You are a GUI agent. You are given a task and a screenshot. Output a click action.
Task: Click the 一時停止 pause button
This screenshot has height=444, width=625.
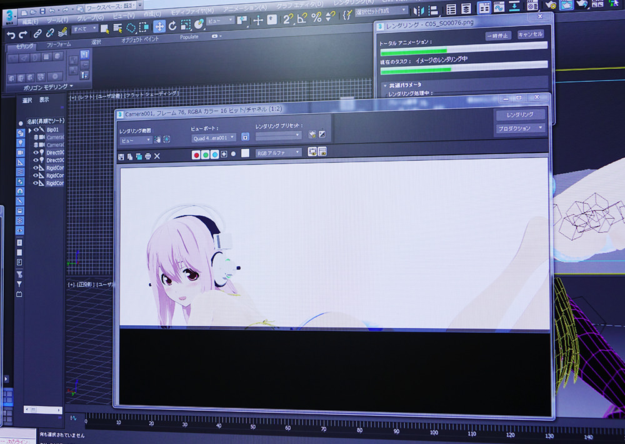tap(498, 36)
